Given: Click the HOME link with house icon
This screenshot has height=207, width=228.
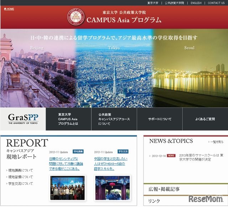Looking at the screenshot, I should pos(9,9).
